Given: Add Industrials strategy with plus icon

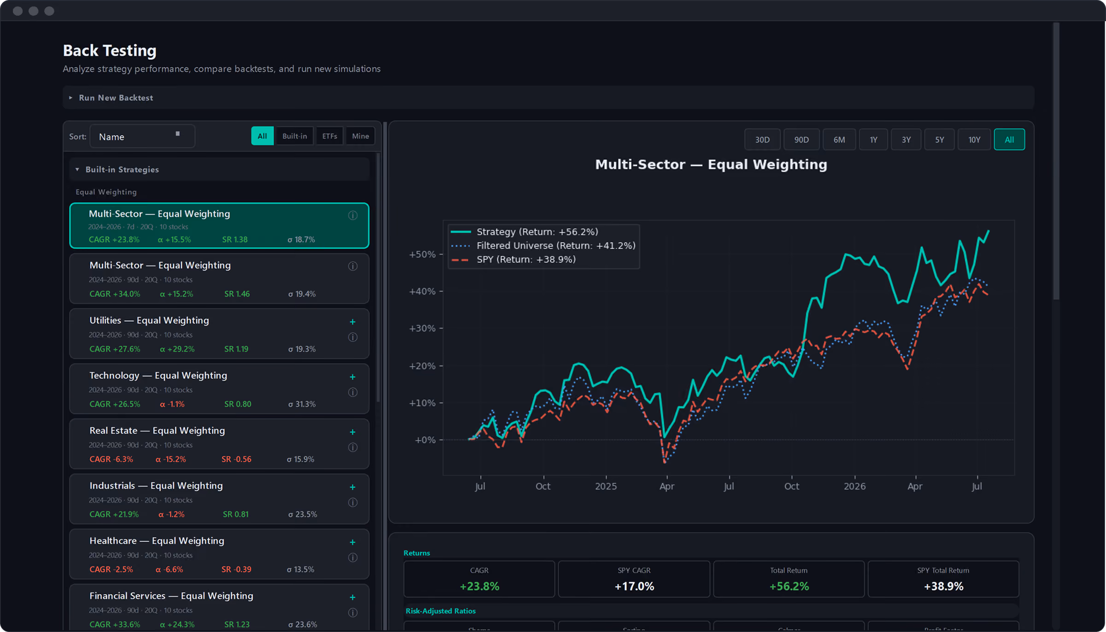Looking at the screenshot, I should tap(353, 487).
